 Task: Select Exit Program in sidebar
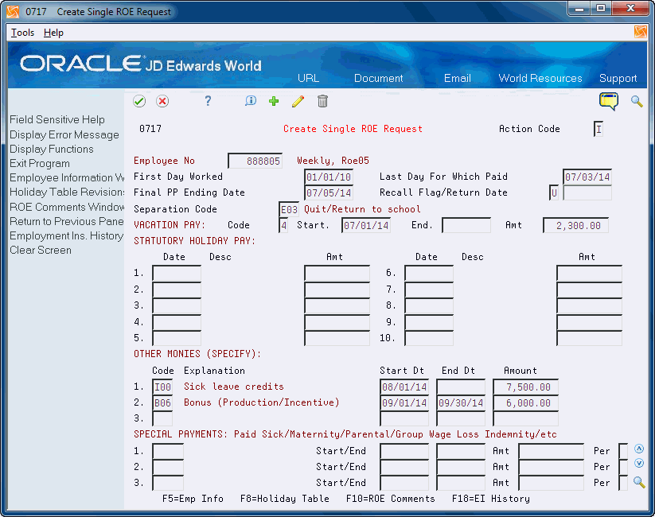tap(40, 163)
